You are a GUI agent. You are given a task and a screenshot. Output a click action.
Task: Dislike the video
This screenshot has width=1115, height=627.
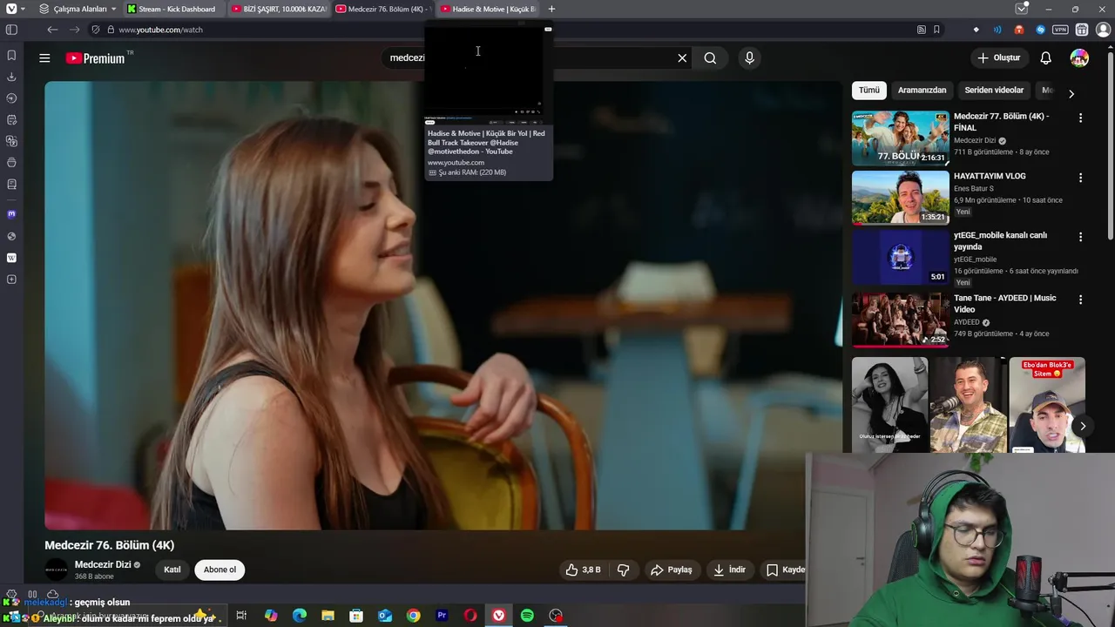(624, 570)
